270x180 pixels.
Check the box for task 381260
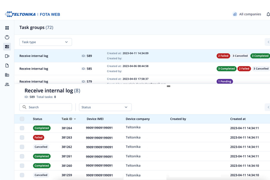point(22,166)
